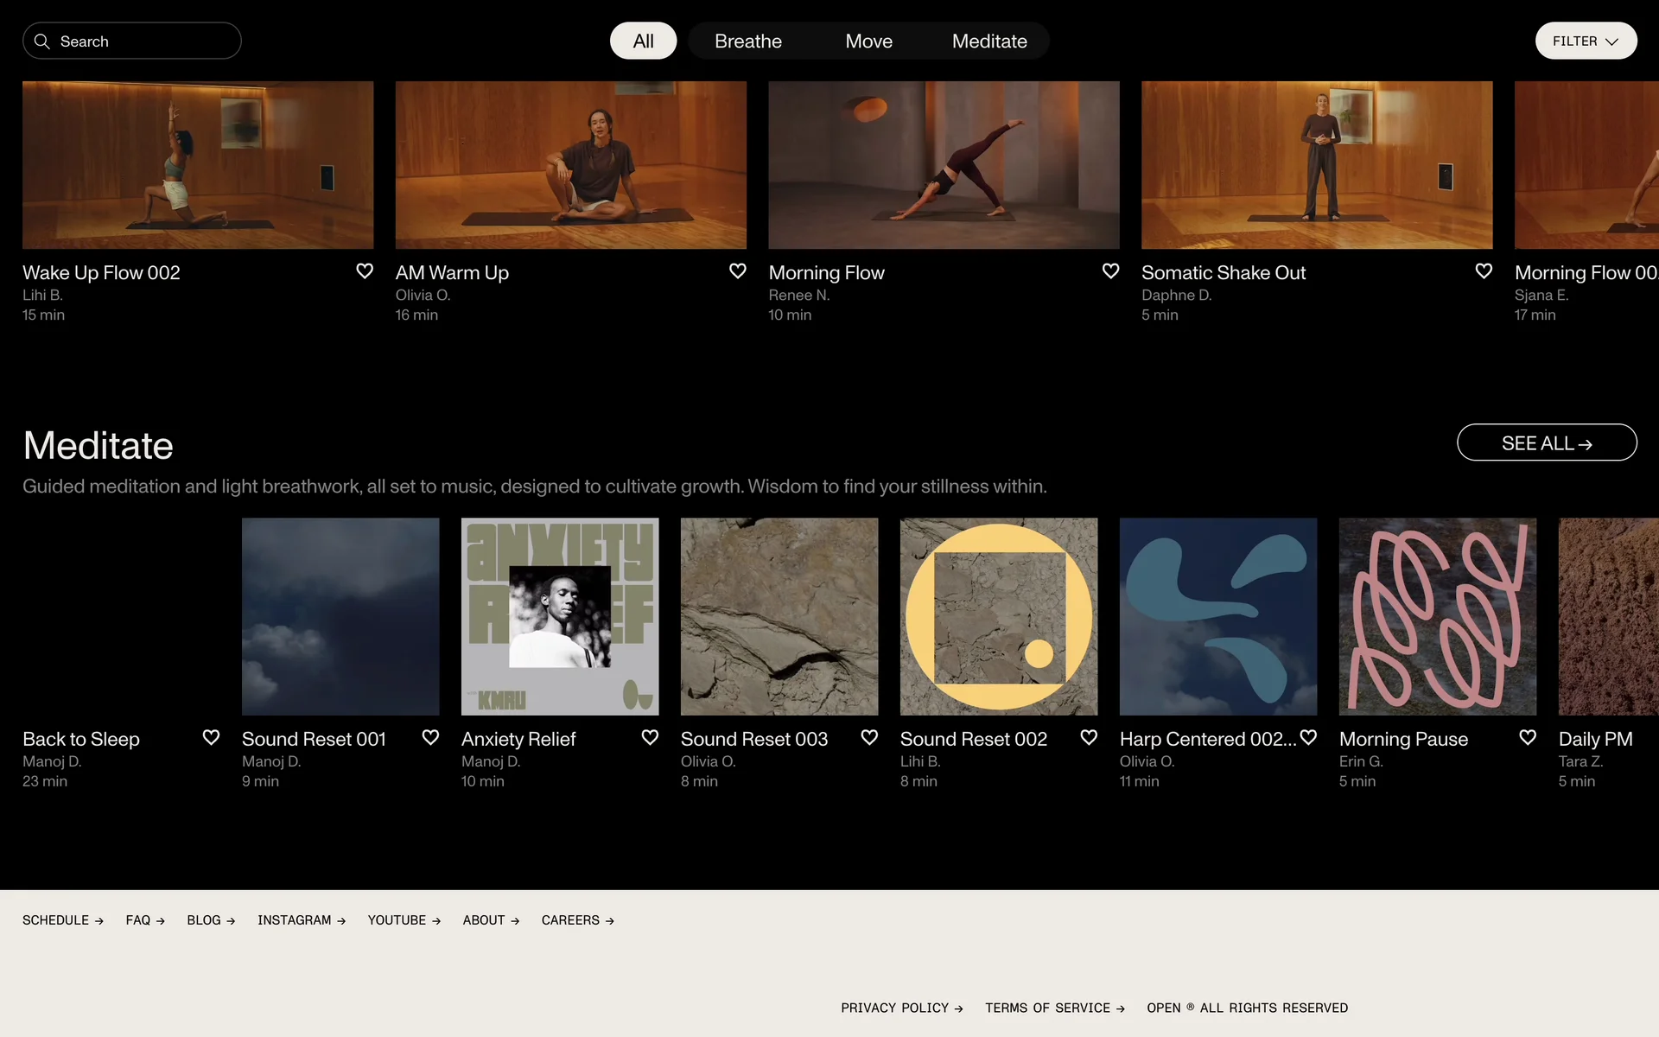This screenshot has width=1659, height=1037.
Task: Switch to the Meditate tab
Action: coord(989,41)
